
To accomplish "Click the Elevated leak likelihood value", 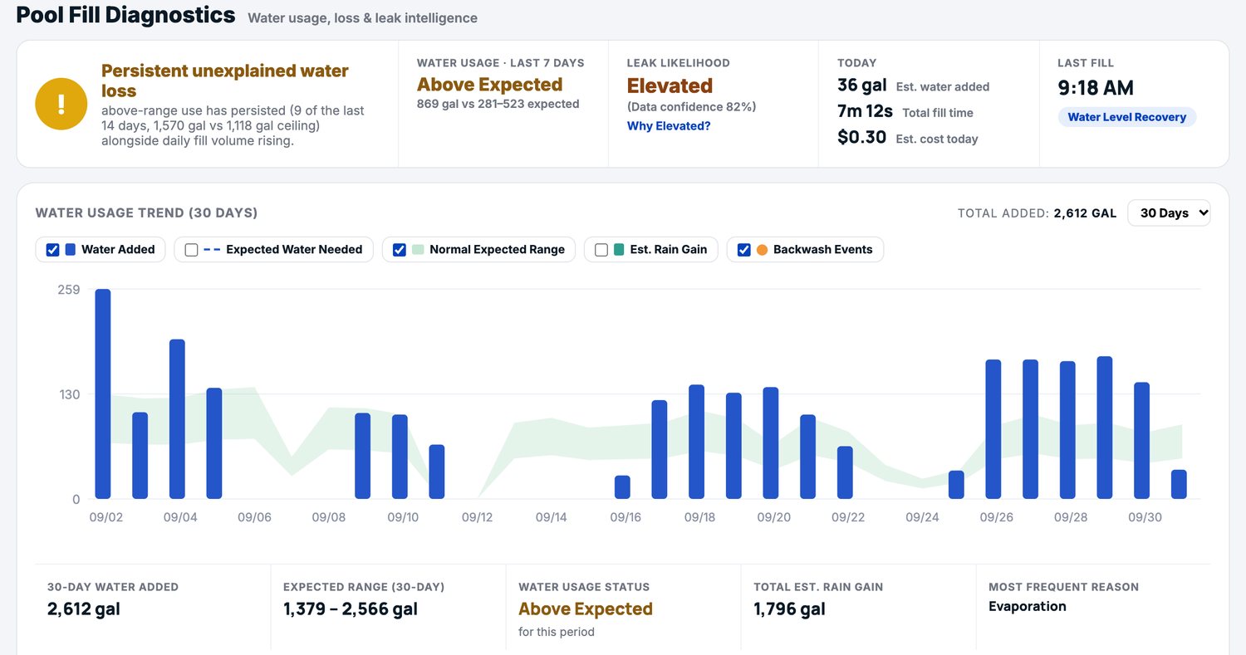I will point(670,86).
